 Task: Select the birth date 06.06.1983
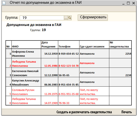pyautogui.click(x=51, y=85)
